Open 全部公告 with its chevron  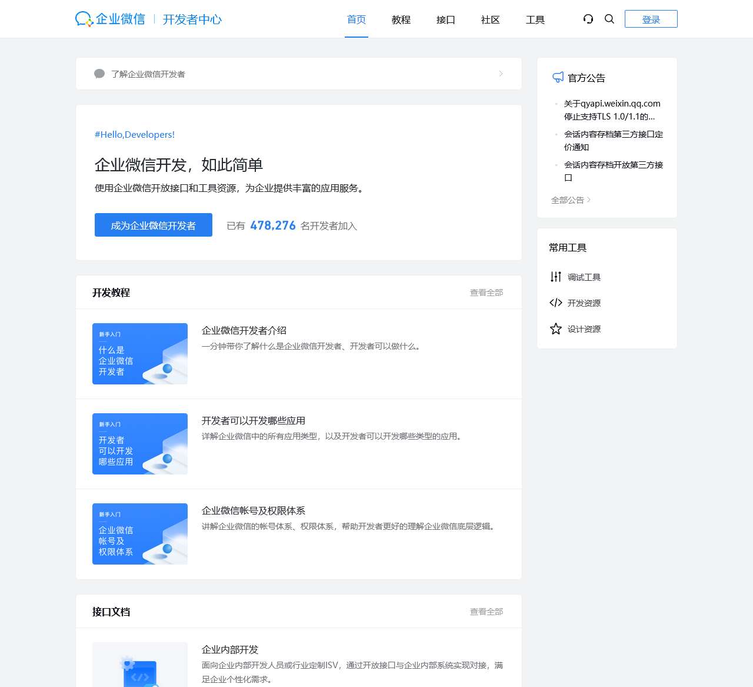[571, 200]
